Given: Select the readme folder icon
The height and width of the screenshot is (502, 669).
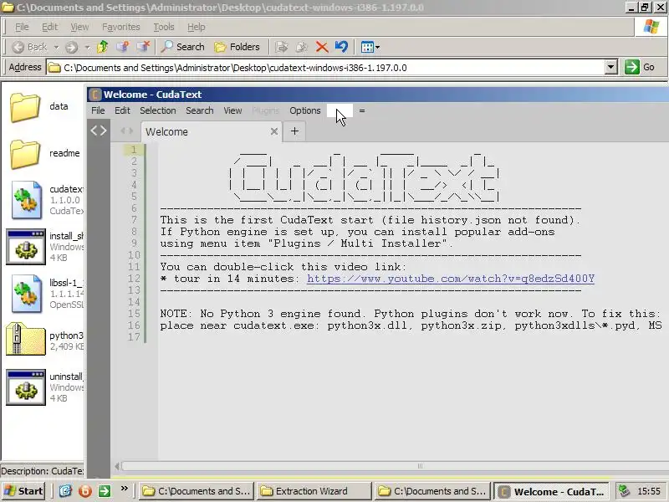Looking at the screenshot, I should pos(25,154).
